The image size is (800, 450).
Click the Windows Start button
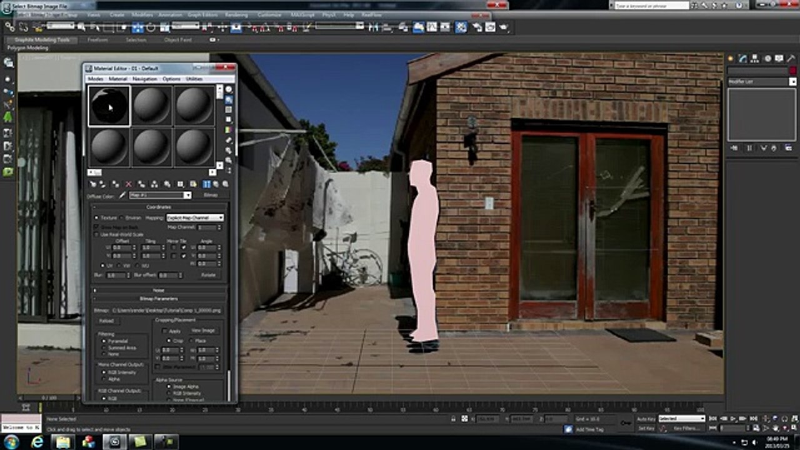11,442
